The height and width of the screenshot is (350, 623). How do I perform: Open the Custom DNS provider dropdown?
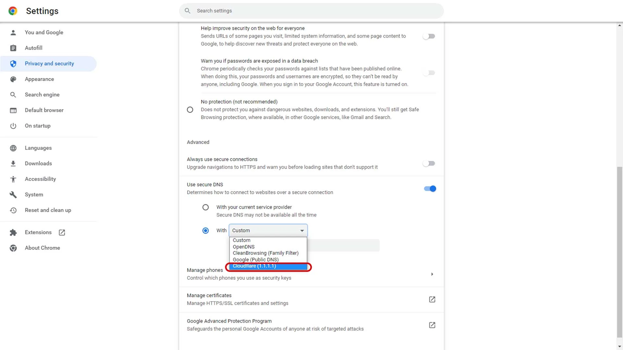[x=268, y=230]
